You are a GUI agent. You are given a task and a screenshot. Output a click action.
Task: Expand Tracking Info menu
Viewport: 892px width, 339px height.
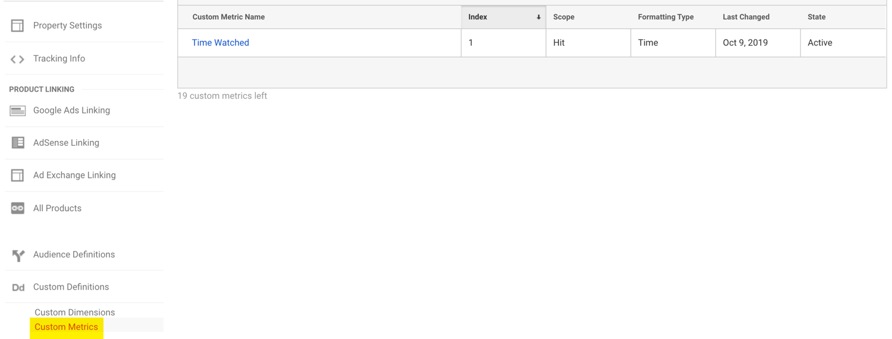[x=59, y=58]
